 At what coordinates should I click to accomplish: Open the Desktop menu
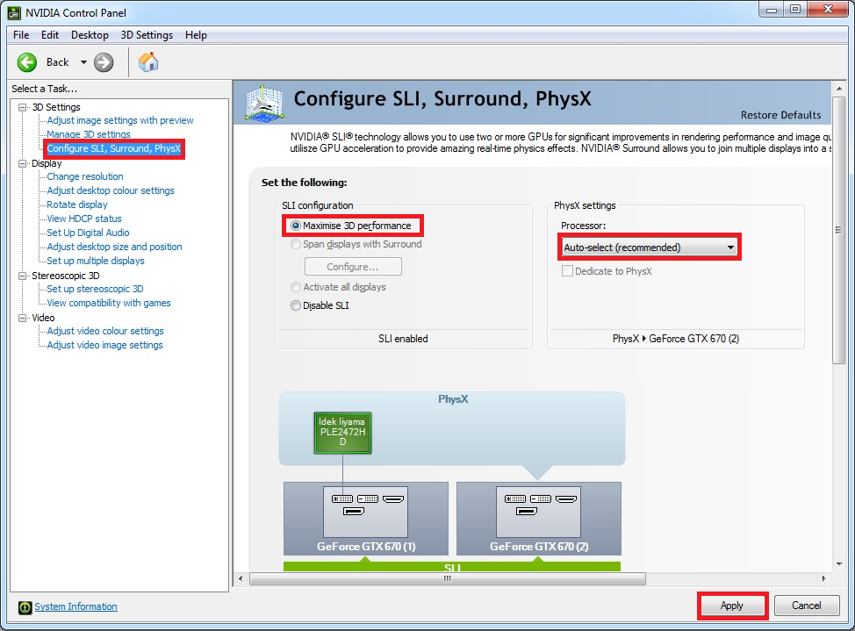tap(90, 35)
